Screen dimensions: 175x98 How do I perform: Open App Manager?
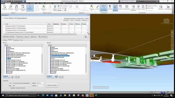coord(168,7)
